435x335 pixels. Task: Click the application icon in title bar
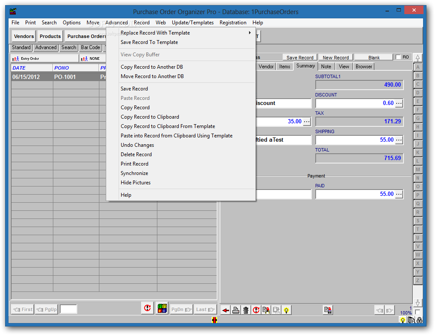13,12
